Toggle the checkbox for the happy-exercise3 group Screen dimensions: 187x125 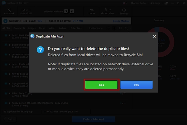tap(6, 84)
